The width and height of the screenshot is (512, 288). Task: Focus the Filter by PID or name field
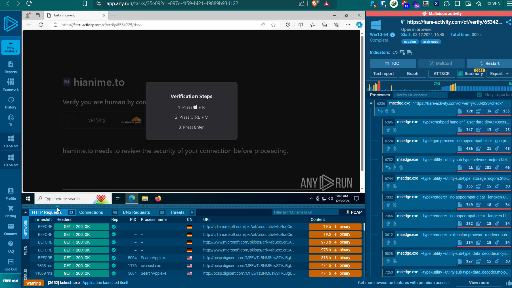tap(420, 95)
